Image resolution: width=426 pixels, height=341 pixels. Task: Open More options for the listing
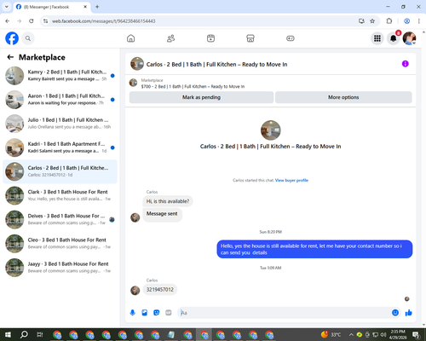coord(343,97)
